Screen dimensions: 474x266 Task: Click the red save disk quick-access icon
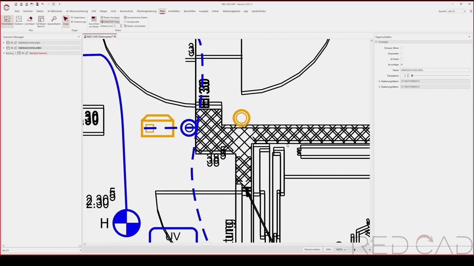[x=37, y=4]
